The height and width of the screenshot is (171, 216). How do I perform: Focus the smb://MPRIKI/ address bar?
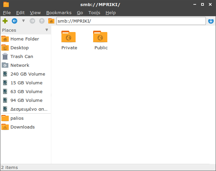point(131,21)
